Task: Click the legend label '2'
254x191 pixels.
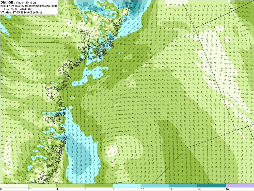Action: click(29, 189)
